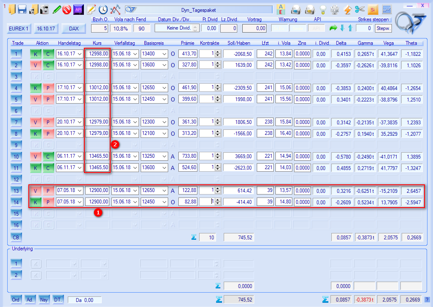
Task: Click the orange Si icon
Action: (373, 9)
